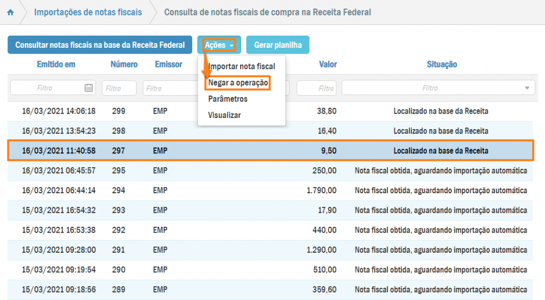Expand the Ações dropdown button
Screen dimensions: 545x300
pyautogui.click(x=219, y=45)
